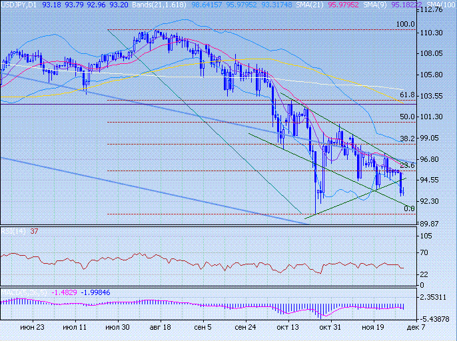Select the июн 23 date marker
Screen dimensions: 457x341
click(32, 328)
